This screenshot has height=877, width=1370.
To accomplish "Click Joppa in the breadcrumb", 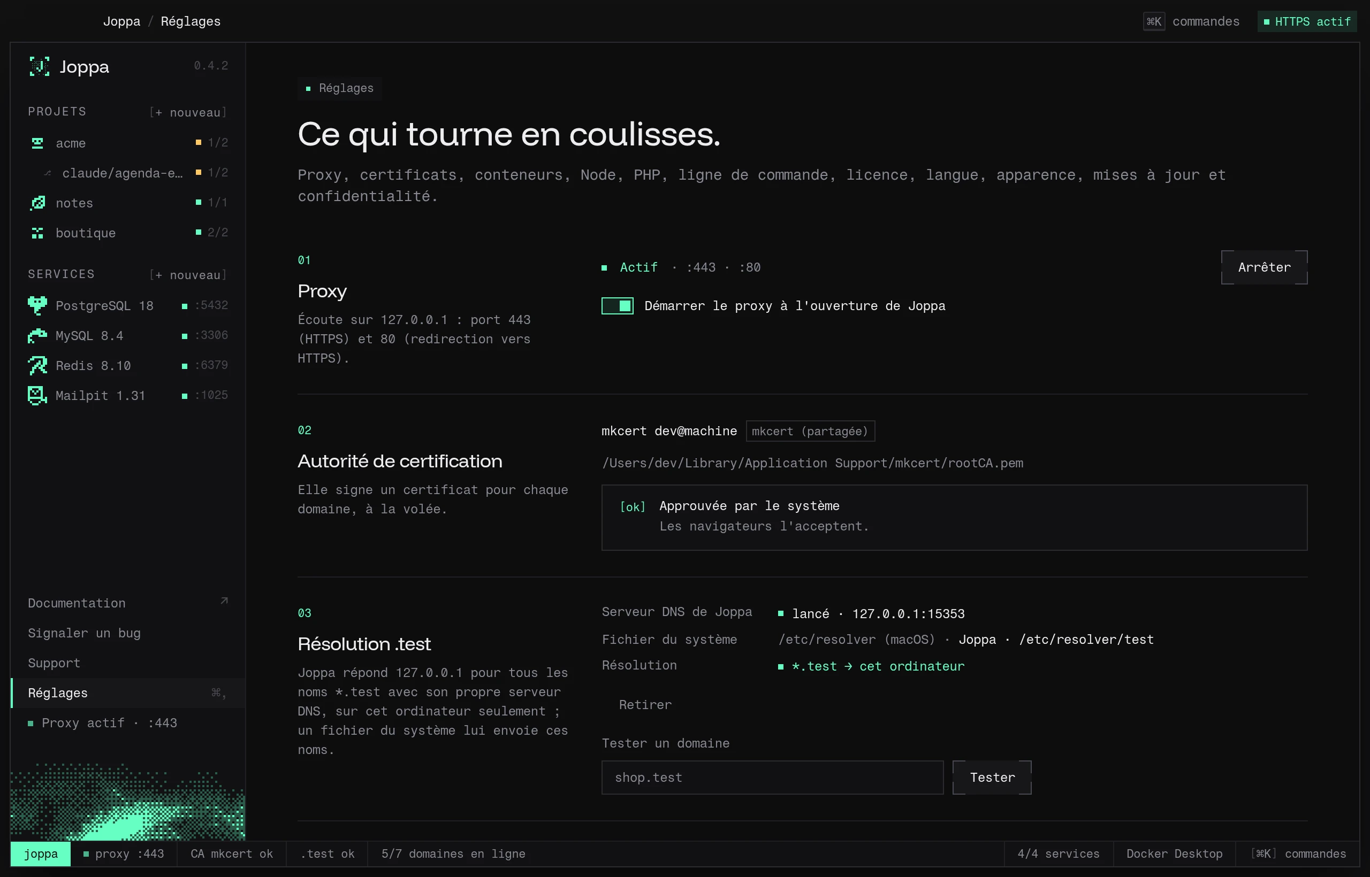I will [x=121, y=21].
